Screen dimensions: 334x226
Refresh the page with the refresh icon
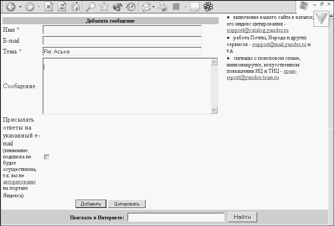click(62, 7)
